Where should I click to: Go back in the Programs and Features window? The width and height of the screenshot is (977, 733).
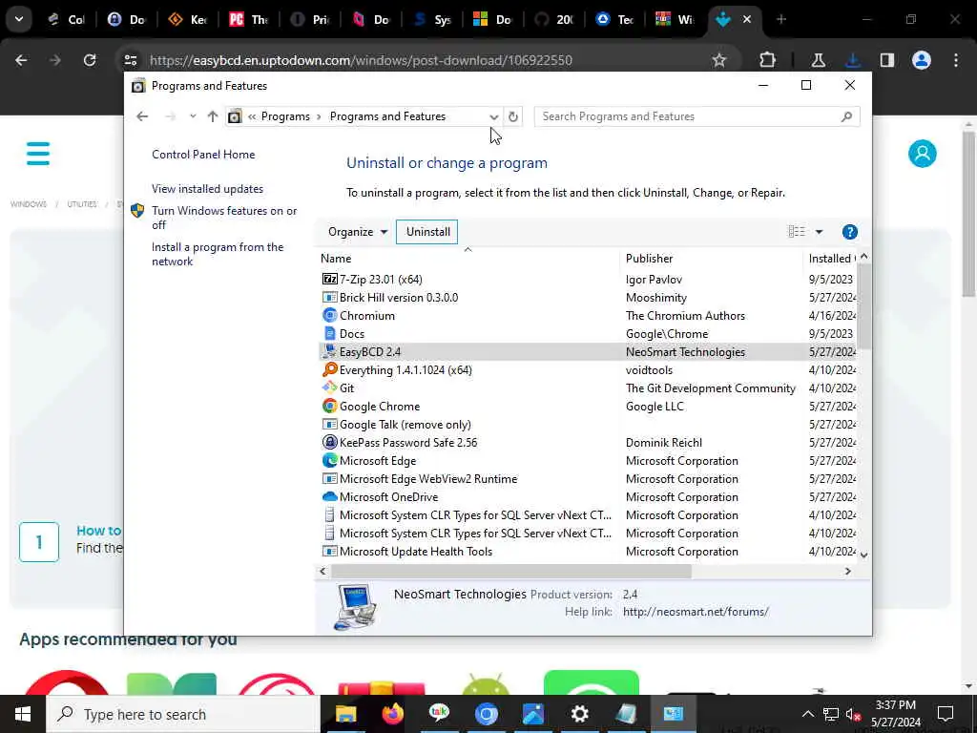click(x=142, y=116)
